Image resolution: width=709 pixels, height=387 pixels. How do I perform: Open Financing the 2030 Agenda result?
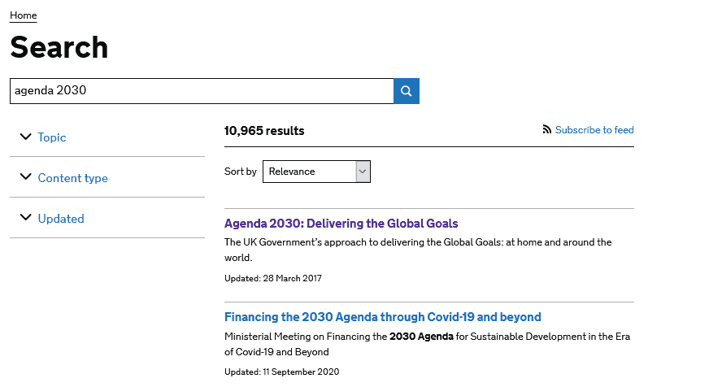click(x=382, y=317)
